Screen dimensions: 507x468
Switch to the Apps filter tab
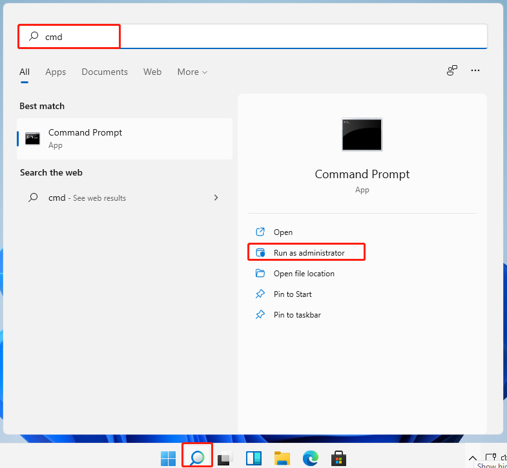point(56,72)
